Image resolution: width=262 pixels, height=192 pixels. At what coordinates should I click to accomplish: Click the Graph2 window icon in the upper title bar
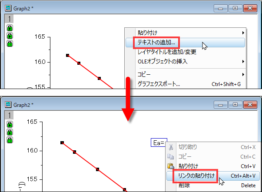click(x=8, y=8)
